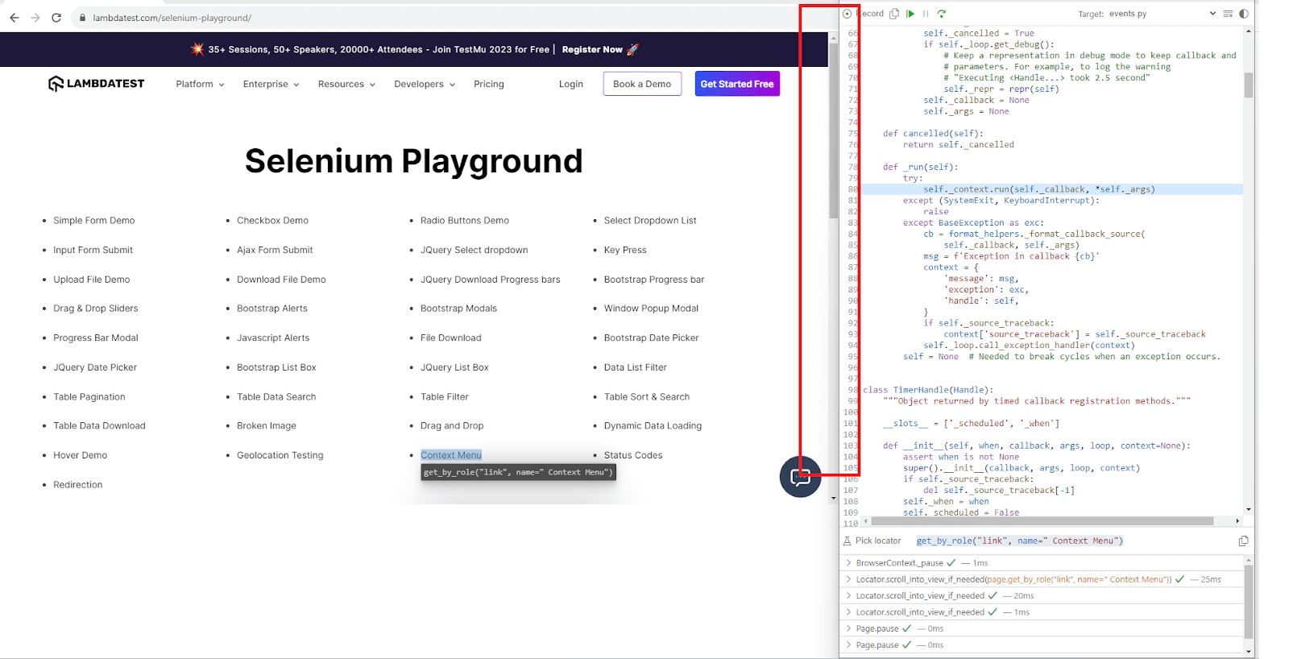Click the locator text field get_by_role
Image resolution: width=1289 pixels, height=659 pixels.
1019,541
